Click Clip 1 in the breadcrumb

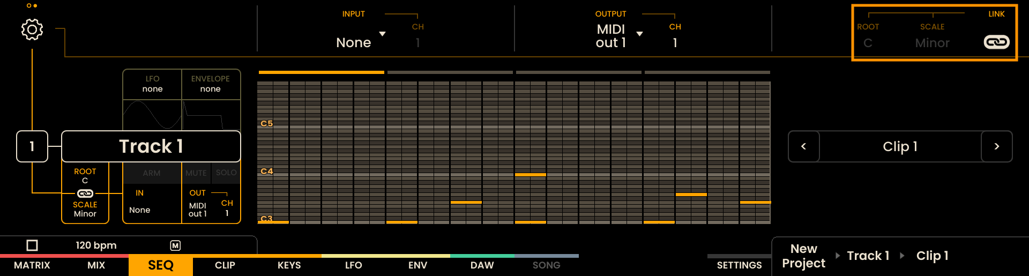(933, 256)
